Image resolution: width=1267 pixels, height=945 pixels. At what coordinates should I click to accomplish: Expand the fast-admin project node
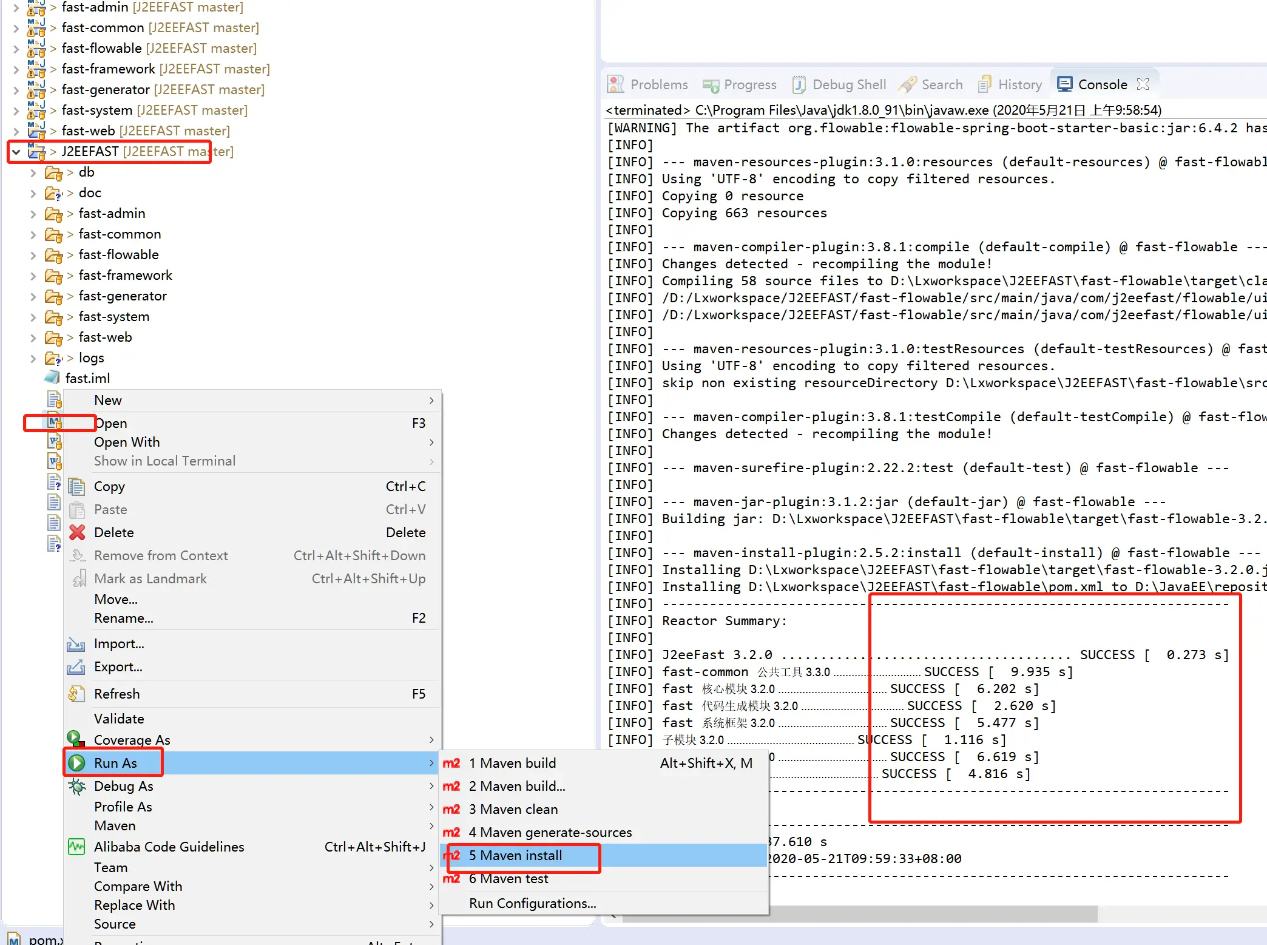(16, 7)
